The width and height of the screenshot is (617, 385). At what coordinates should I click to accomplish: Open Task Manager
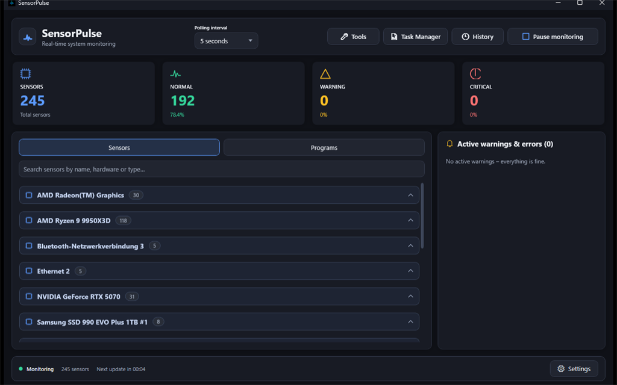[x=415, y=37]
